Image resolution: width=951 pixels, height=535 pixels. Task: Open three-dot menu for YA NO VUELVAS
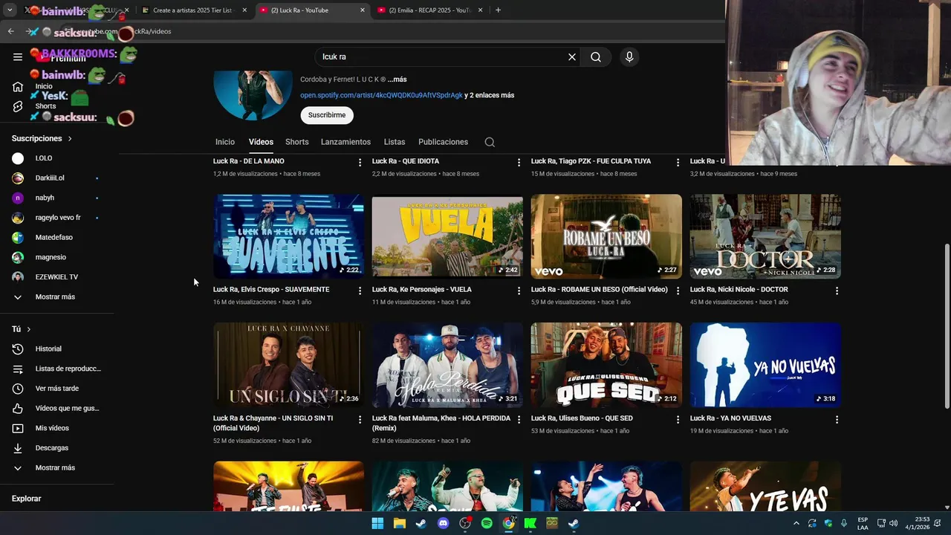837,419
